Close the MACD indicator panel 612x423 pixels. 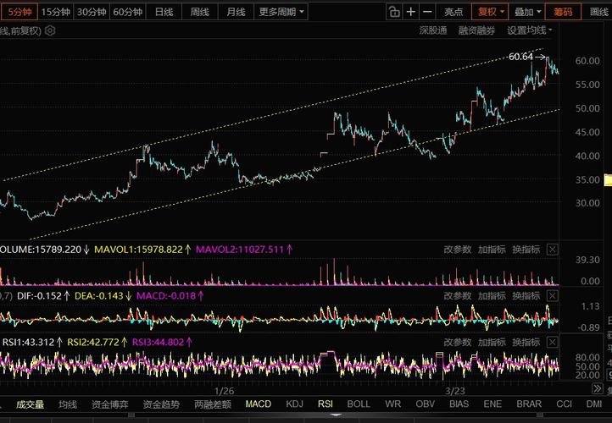tap(553, 296)
